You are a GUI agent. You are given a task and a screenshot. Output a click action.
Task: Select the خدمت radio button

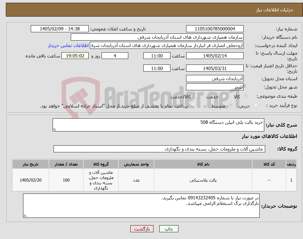(224, 96)
